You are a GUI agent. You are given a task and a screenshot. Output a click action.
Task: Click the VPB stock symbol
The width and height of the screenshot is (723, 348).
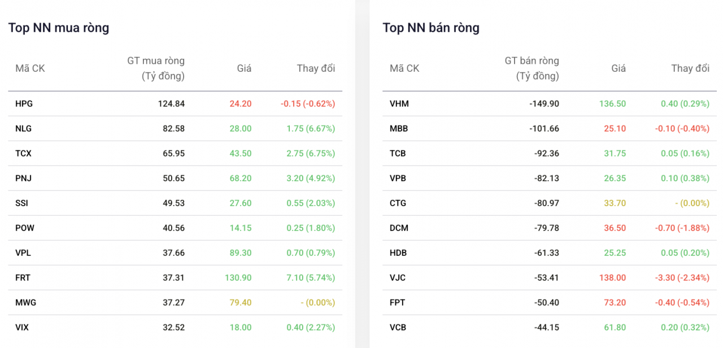click(x=398, y=179)
